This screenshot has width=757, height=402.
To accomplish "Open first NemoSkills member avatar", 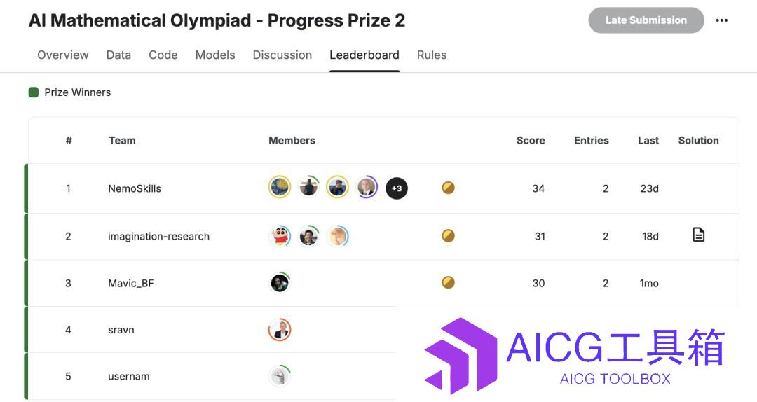I will 280,188.
